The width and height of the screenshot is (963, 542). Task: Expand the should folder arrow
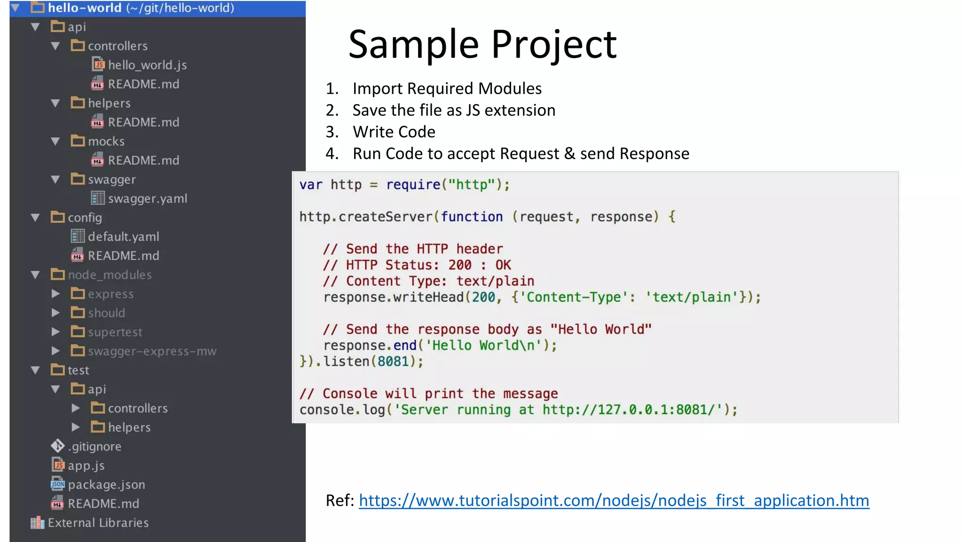click(x=55, y=313)
